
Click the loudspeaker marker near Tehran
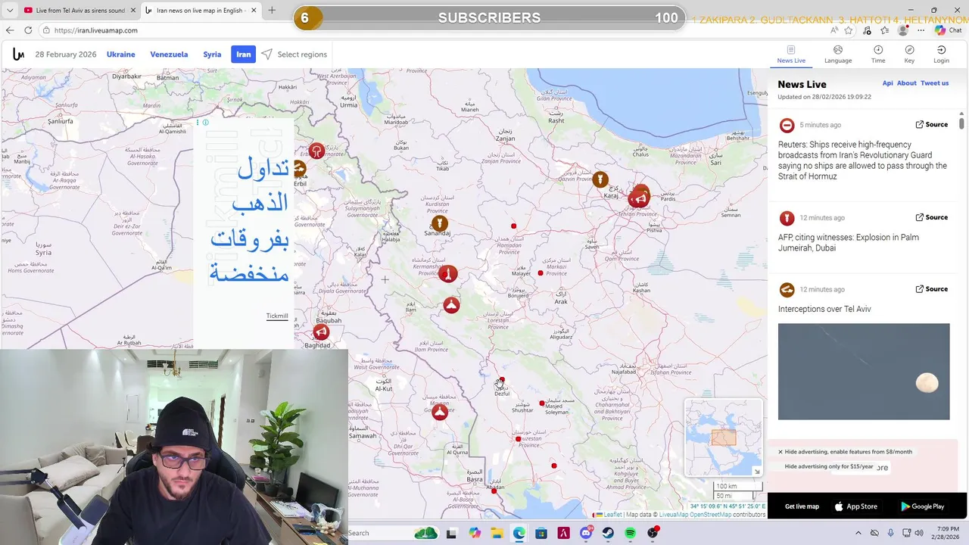pyautogui.click(x=640, y=198)
